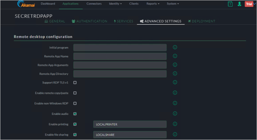The height and width of the screenshot is (140, 257).
Task: Show info for Remote App Name
Action: coord(175,56)
